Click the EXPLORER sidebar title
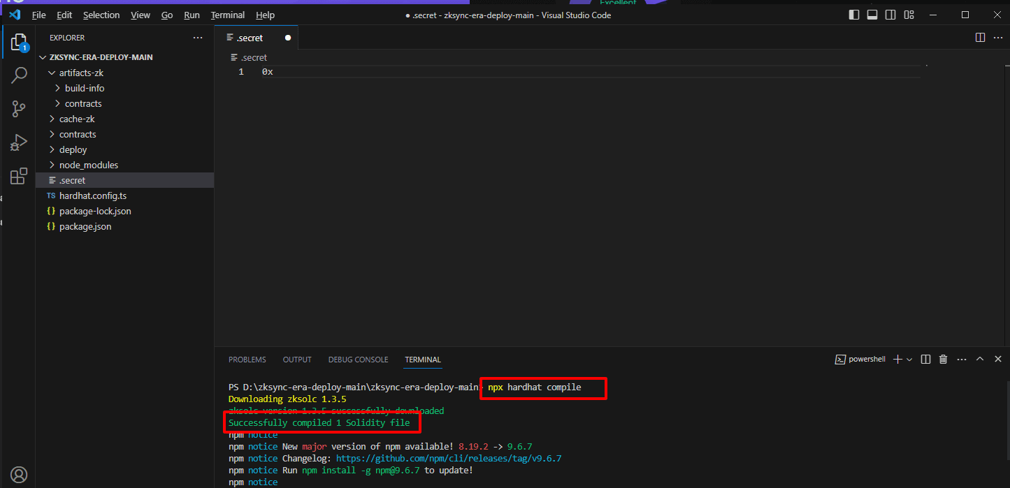This screenshot has height=488, width=1010. coord(67,38)
